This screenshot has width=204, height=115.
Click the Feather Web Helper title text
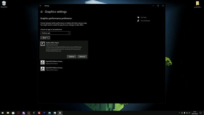pos(52,42)
